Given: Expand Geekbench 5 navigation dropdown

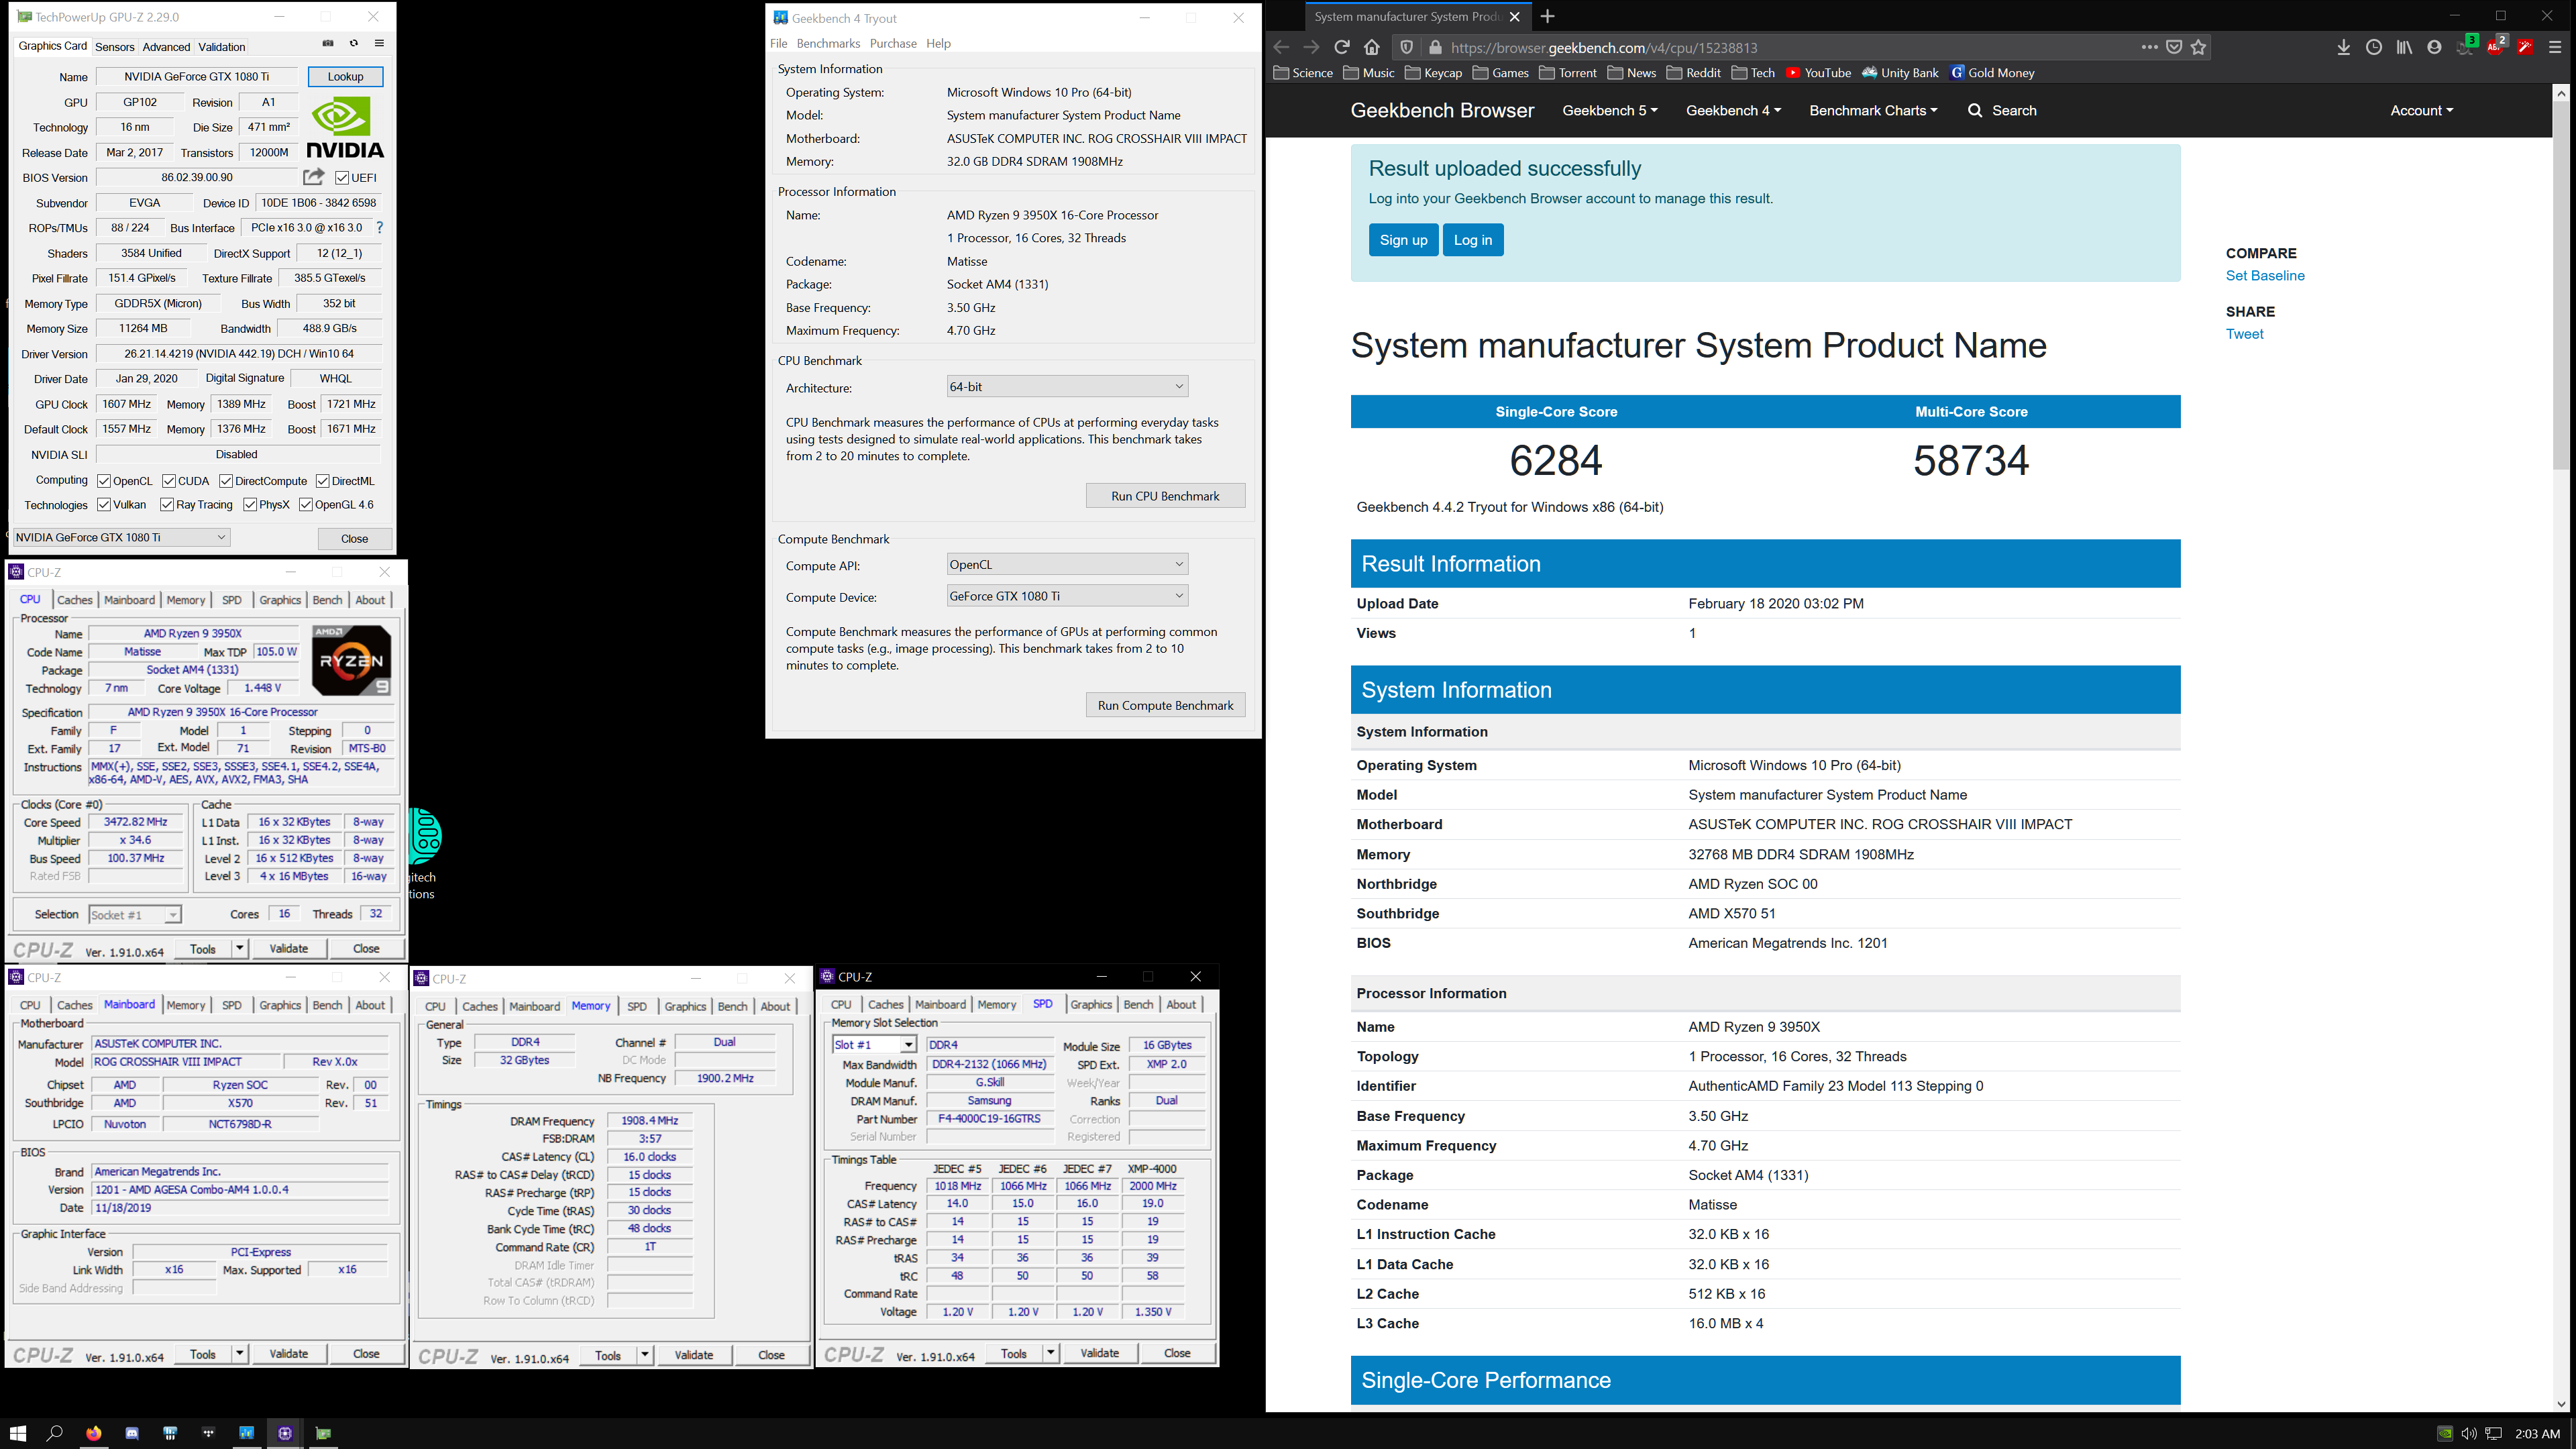Looking at the screenshot, I should click(1609, 110).
